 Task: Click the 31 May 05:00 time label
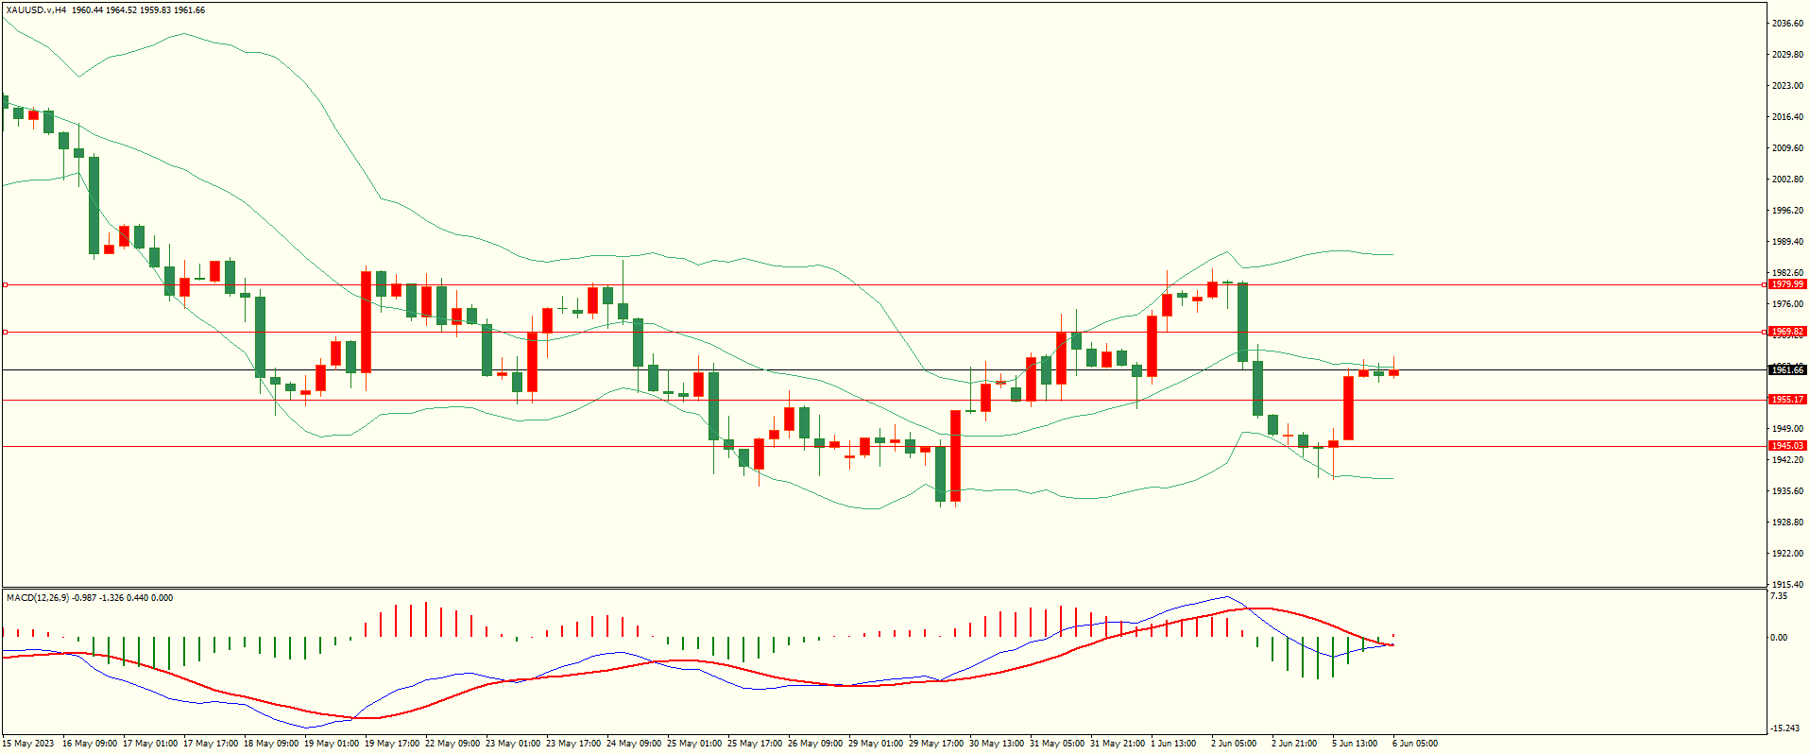point(1057,744)
